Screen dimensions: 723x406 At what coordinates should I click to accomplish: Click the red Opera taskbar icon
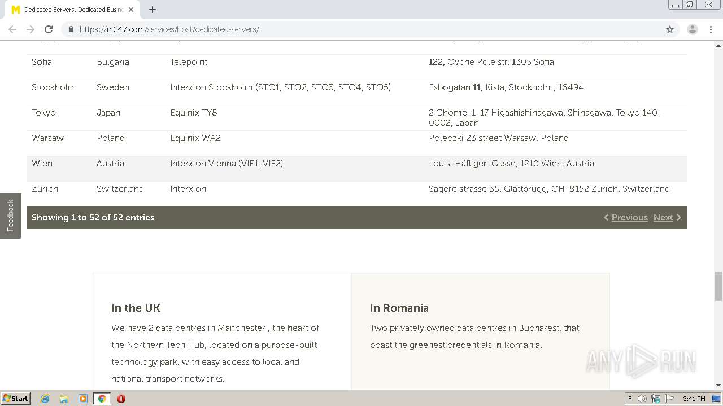(x=121, y=399)
